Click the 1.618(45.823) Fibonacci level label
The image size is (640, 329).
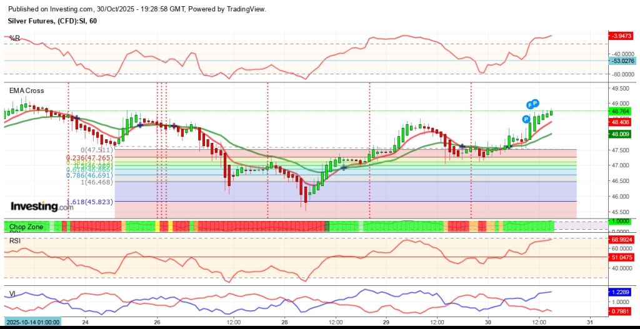pos(90,202)
